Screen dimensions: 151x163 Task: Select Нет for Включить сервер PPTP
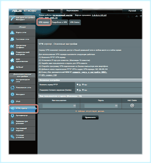(x=83, y=84)
